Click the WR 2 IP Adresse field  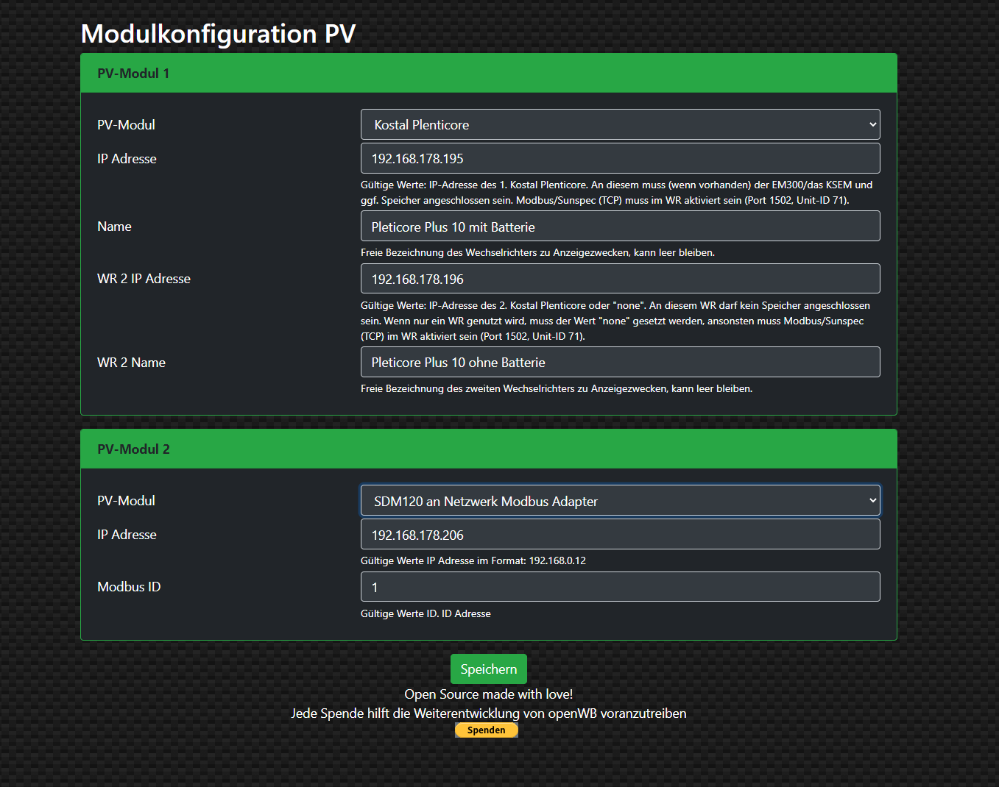pos(620,279)
